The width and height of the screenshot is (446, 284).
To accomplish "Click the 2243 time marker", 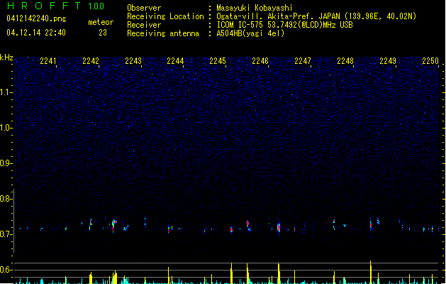I will [133, 60].
